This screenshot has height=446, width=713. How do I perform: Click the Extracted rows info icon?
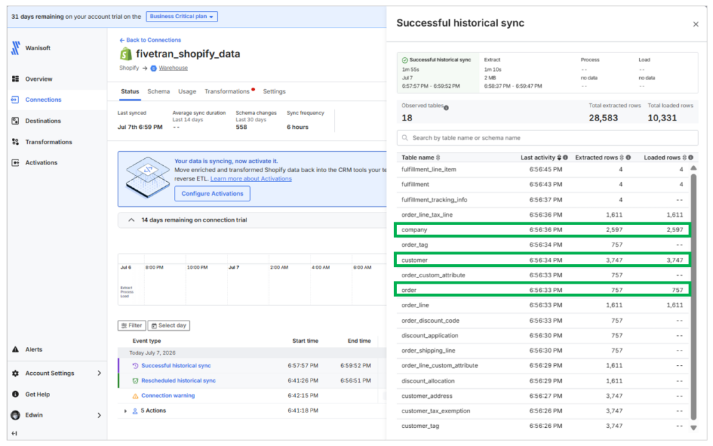click(628, 157)
